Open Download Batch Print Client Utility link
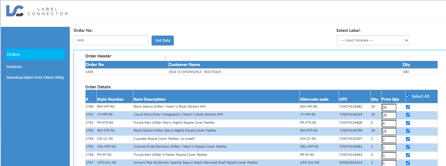 (x=35, y=78)
